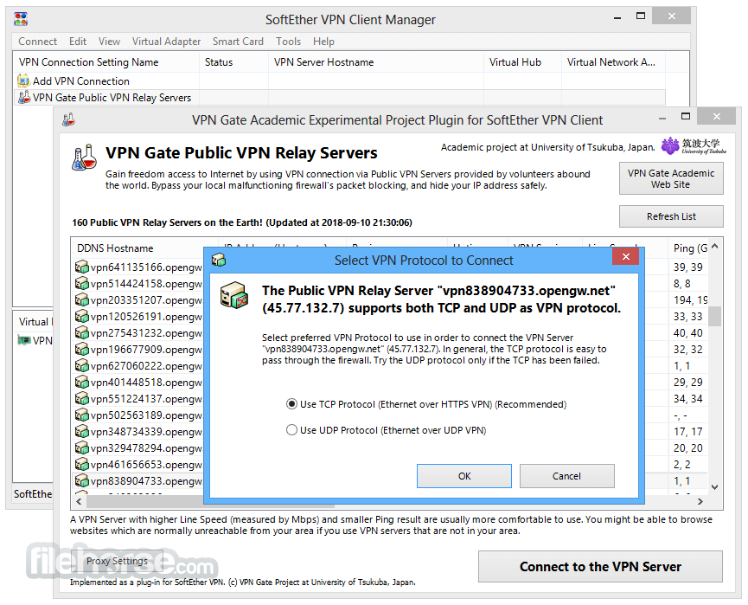Image resolution: width=748 pixels, height=605 pixels.
Task: Click VPN Connection Setting Name column header
Action: click(x=106, y=62)
